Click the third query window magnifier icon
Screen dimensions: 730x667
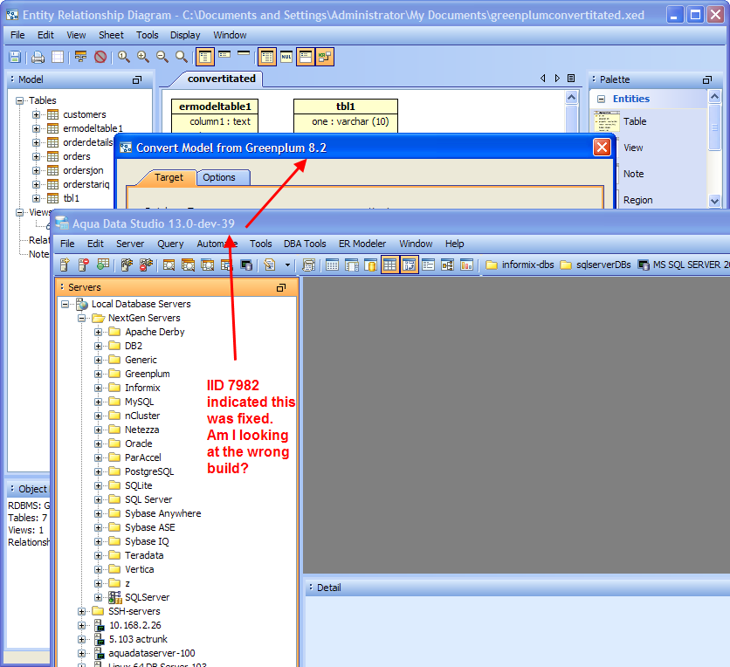click(x=207, y=265)
